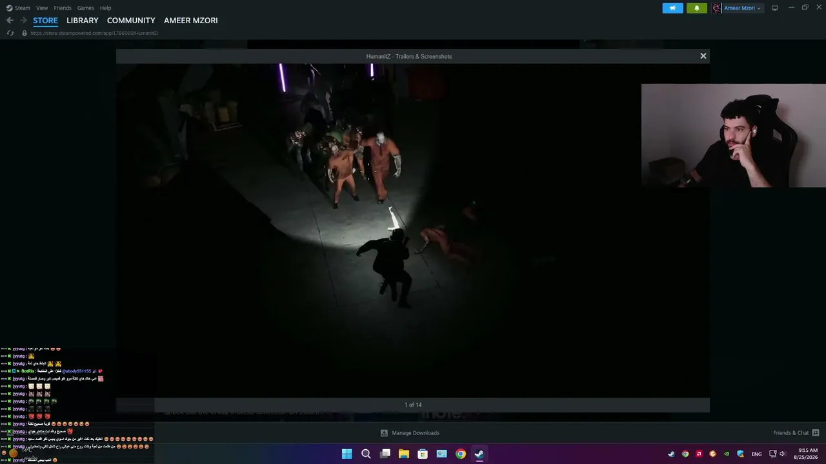This screenshot has height=464, width=826.
Task: Switch to the STORE tab
Action: coord(45,21)
